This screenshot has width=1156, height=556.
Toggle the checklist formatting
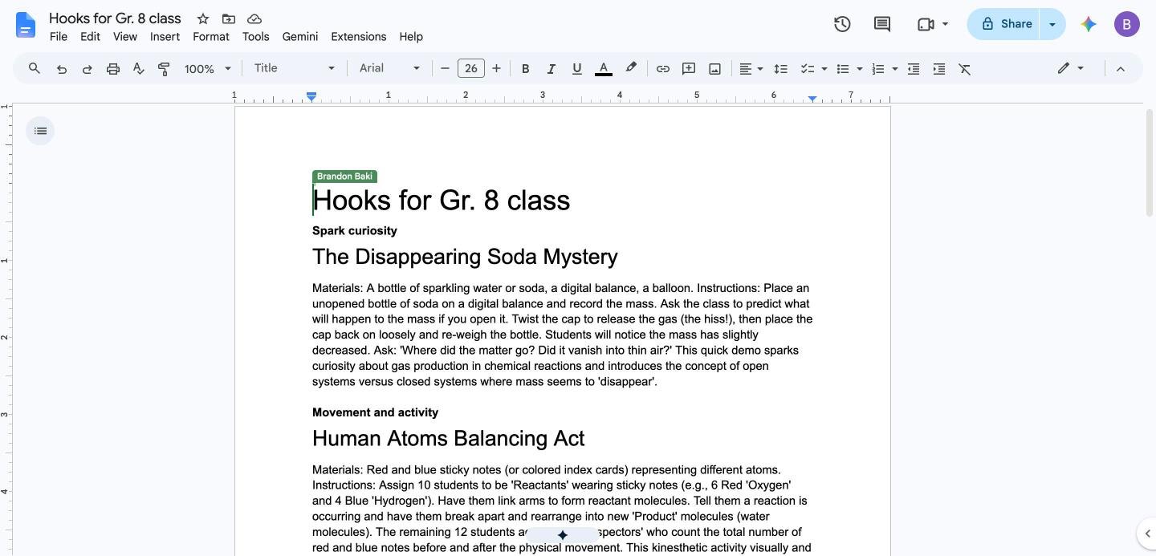(808, 69)
